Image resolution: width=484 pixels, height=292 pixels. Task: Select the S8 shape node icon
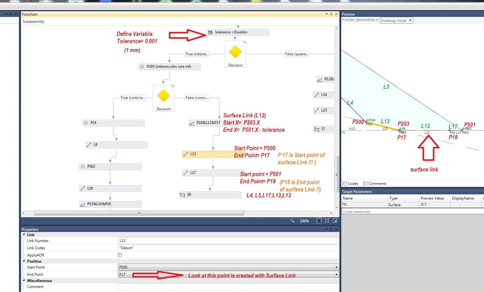(x=183, y=195)
